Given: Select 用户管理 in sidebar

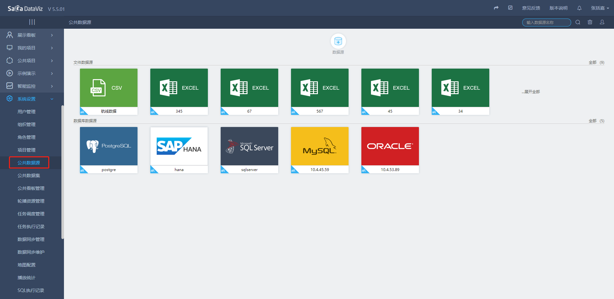Looking at the screenshot, I should click(27, 112).
